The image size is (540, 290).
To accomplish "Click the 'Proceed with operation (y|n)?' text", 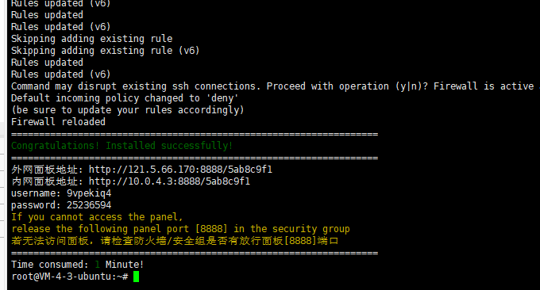I will 347,86.
